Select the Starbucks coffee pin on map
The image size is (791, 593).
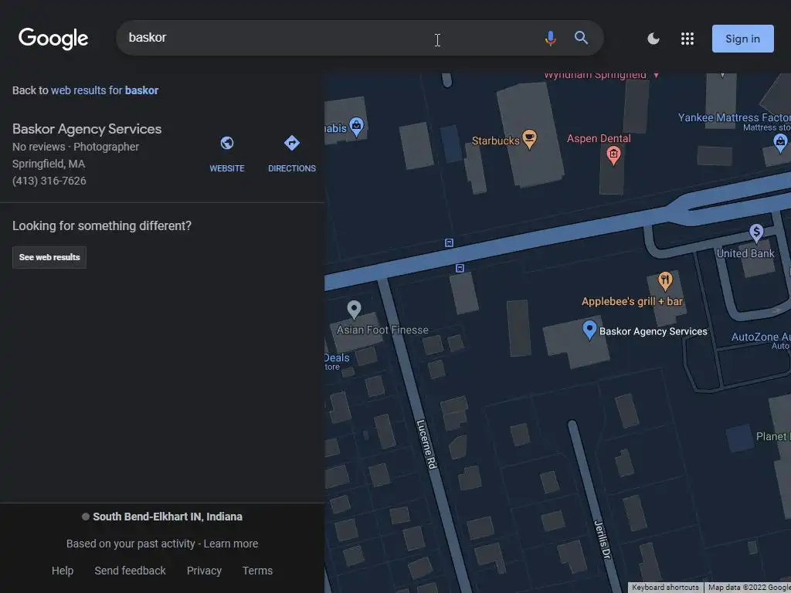click(x=529, y=139)
